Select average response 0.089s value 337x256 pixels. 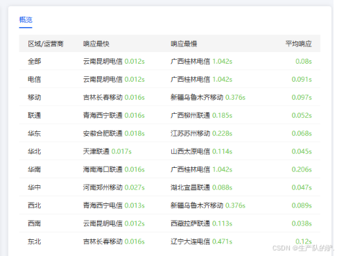[302, 205]
